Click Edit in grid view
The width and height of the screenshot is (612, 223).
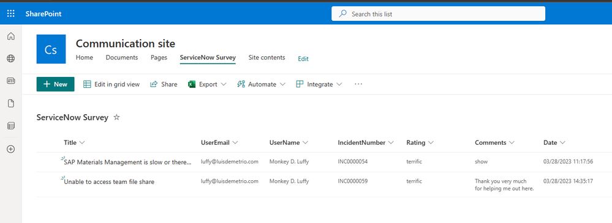[x=111, y=84]
